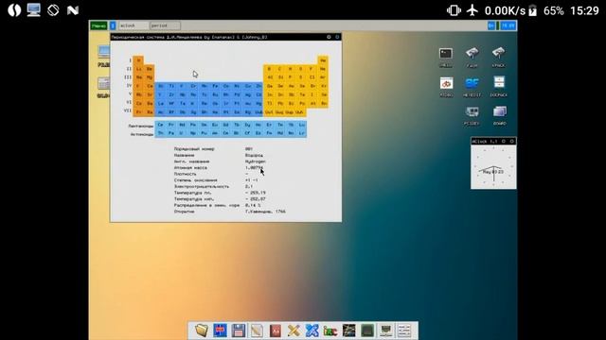
Task: Click the atomic mass value 1.00794
Action: [x=254, y=168]
